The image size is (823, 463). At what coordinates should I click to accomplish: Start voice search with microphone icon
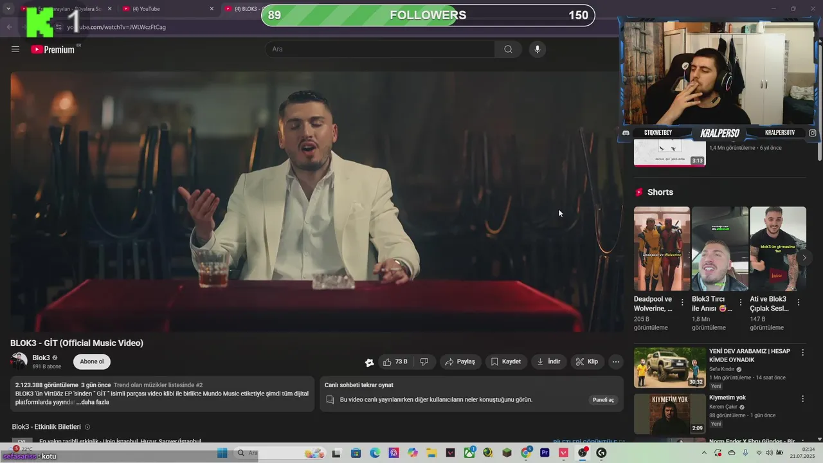pos(538,50)
